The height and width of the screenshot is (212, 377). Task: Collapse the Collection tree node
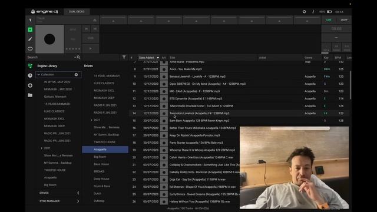38,75
